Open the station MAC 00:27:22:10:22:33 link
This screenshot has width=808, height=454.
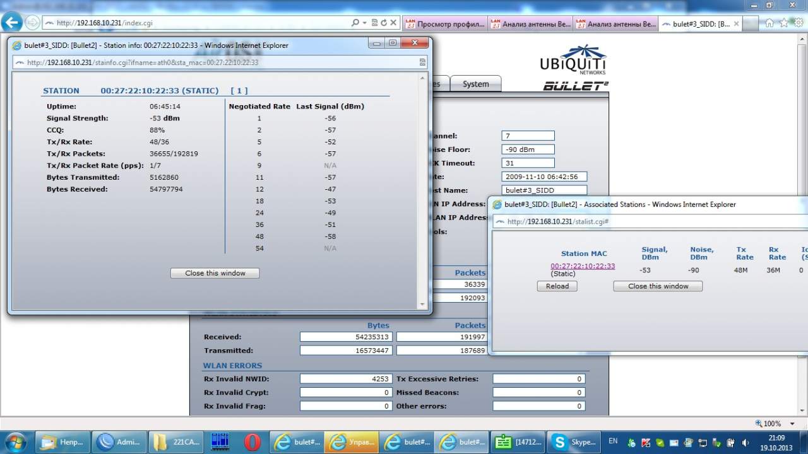582,266
